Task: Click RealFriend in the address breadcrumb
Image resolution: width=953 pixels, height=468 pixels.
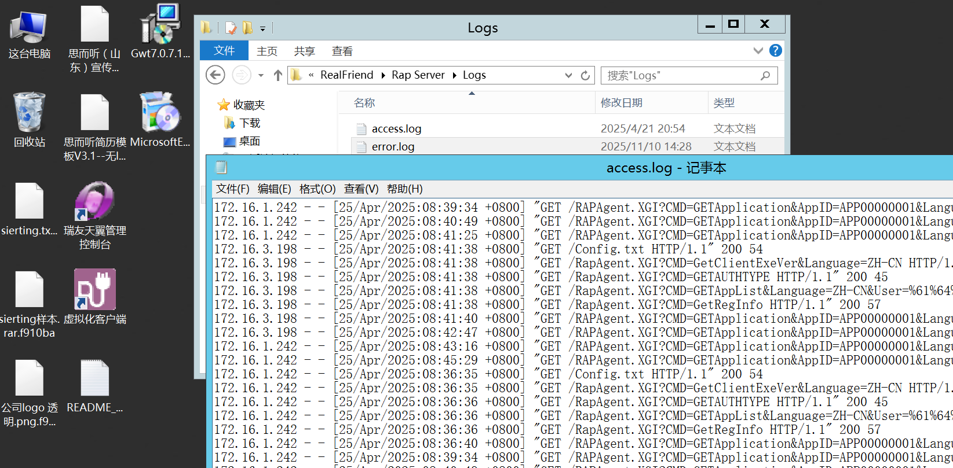Action: pos(346,75)
